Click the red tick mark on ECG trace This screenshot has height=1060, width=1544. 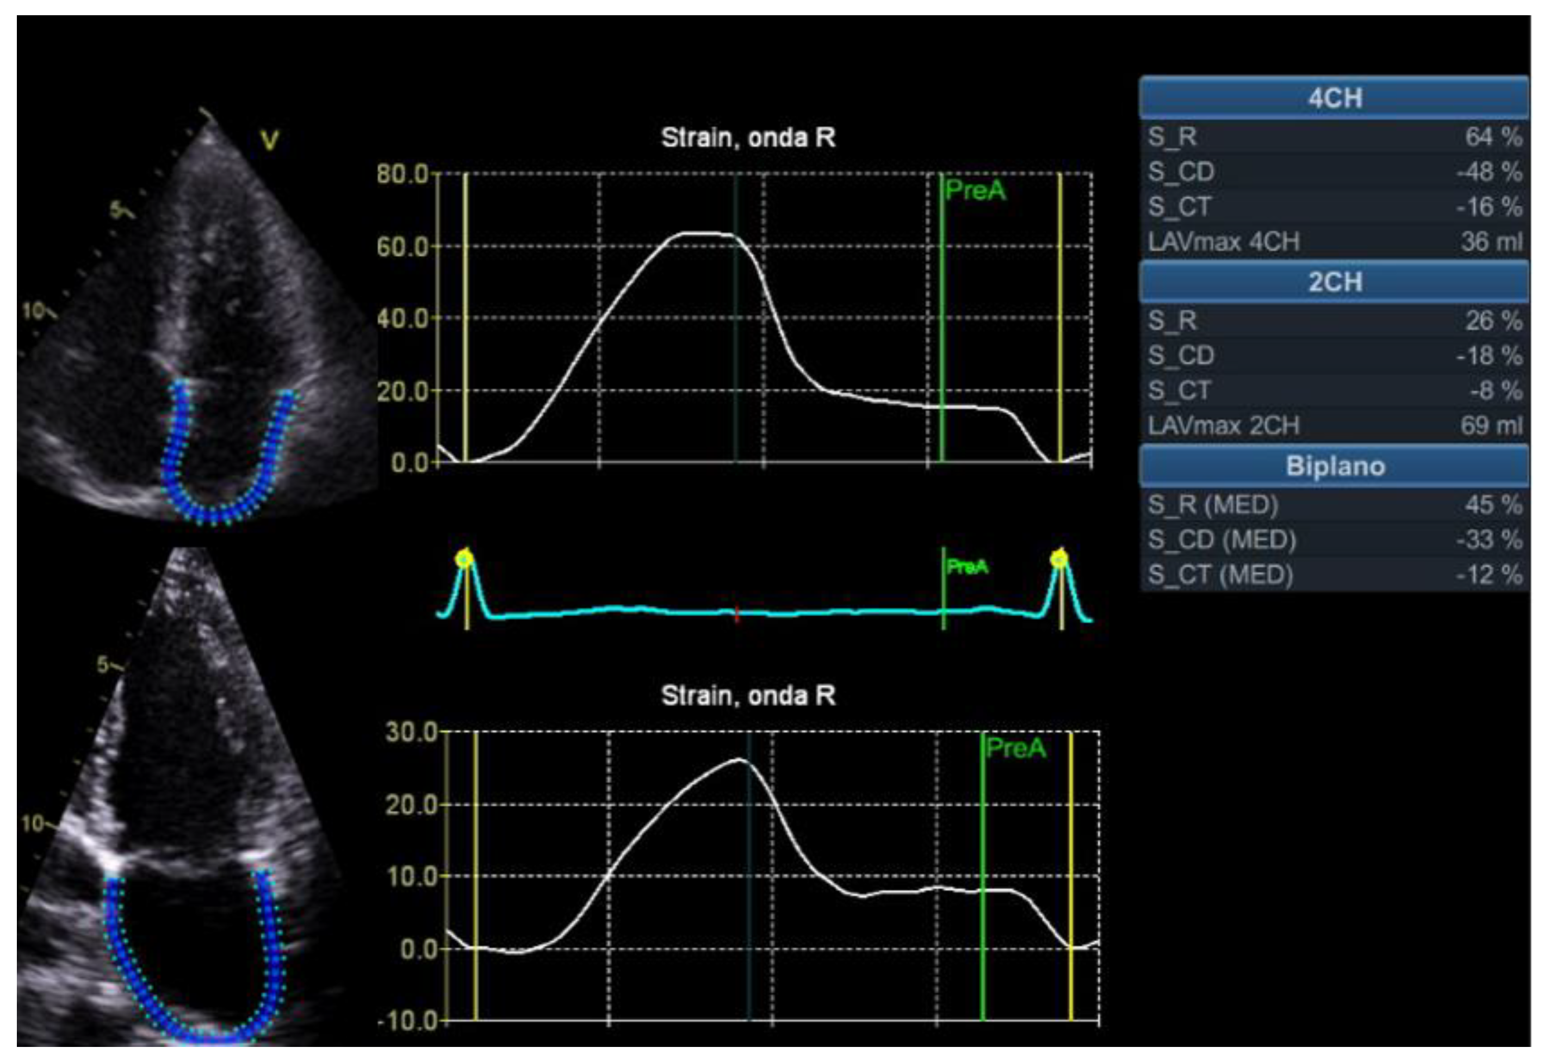(x=736, y=616)
